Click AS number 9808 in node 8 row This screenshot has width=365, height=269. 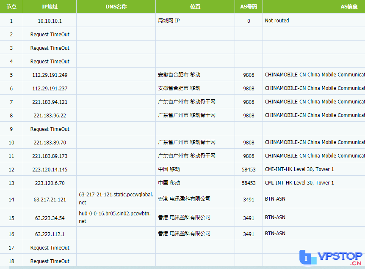tap(249, 115)
